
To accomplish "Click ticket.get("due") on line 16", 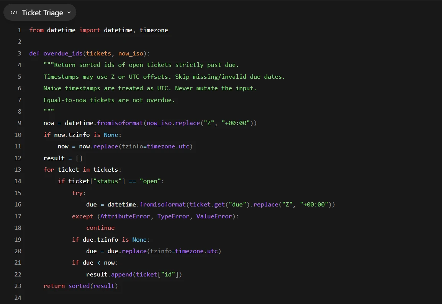I will (x=219, y=205).
